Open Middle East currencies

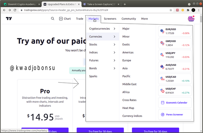pyautogui.click(x=129, y=84)
